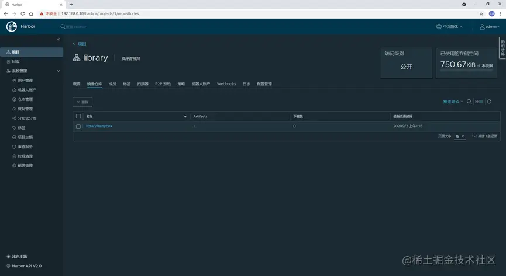Open the side event log panel tab
The width and height of the screenshot is (506, 276).
pos(502,48)
